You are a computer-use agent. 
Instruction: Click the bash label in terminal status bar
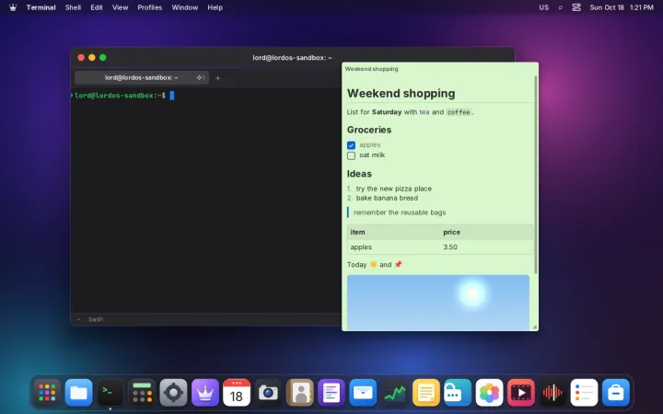(96, 319)
